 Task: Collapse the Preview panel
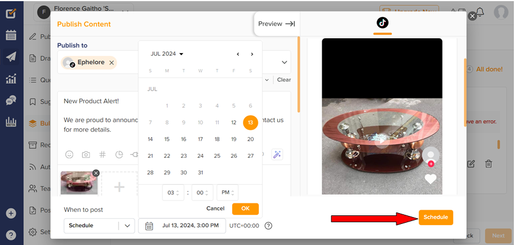coord(277,24)
